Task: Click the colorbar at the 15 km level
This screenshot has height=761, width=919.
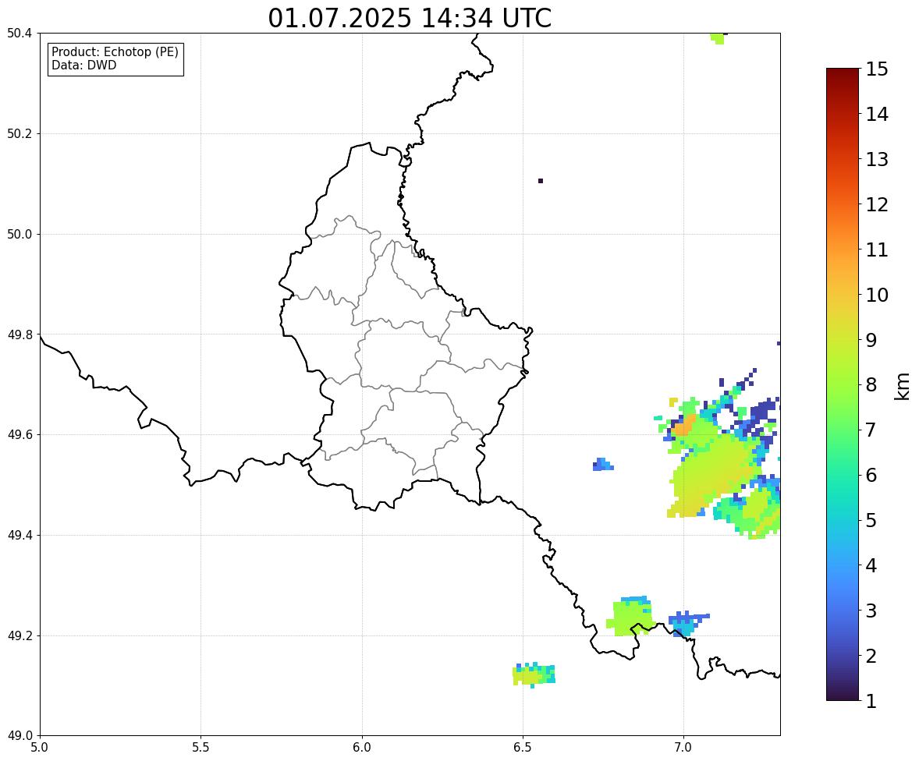Action: point(843,69)
